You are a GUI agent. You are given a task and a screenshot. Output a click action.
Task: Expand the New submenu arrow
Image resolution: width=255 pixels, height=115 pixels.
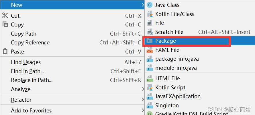pyautogui.click(x=143, y=5)
